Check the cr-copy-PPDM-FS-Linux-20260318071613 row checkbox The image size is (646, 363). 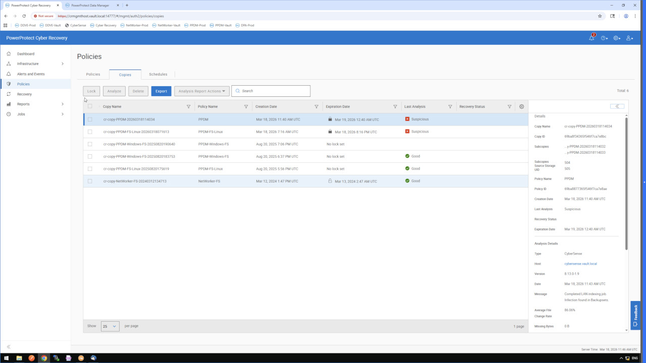[x=90, y=132]
